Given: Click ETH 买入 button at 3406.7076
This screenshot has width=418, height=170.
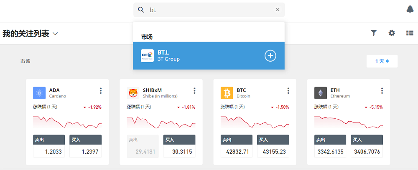Looking at the screenshot, I should pyautogui.click(x=367, y=146).
